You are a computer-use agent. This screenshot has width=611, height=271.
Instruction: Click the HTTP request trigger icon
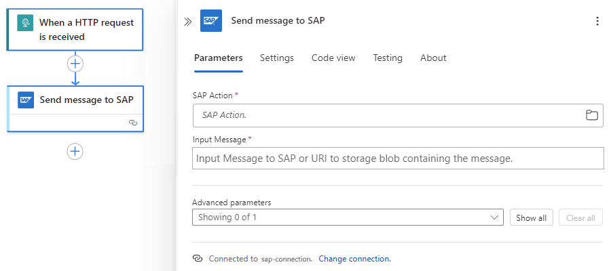26,22
